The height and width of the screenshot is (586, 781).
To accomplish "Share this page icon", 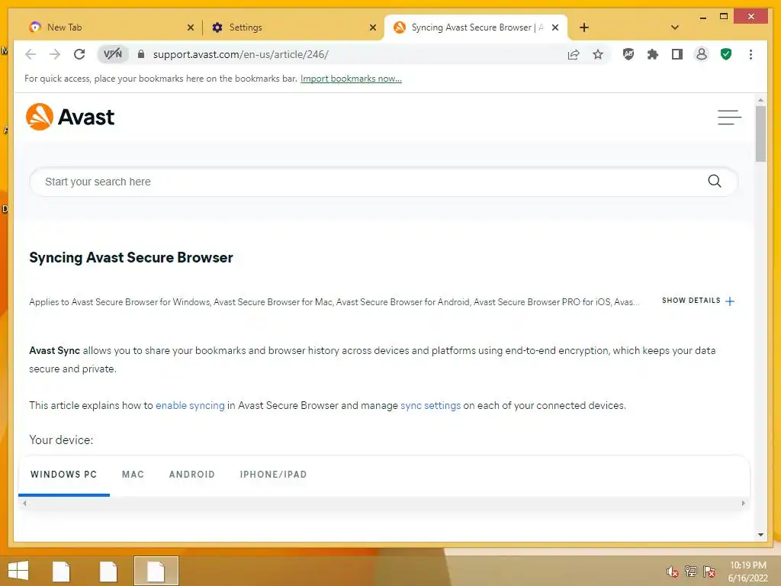I will 574,54.
